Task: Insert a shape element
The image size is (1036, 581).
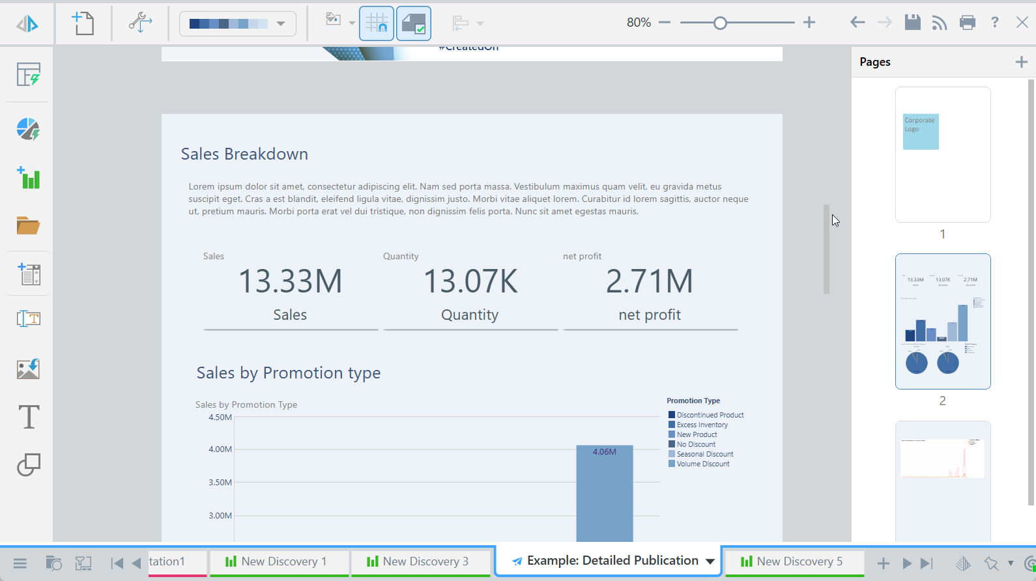Action: [x=28, y=465]
